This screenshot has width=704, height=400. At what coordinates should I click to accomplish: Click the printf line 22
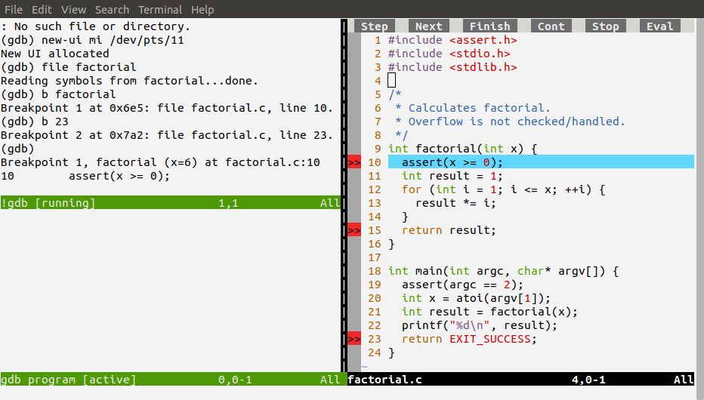480,325
